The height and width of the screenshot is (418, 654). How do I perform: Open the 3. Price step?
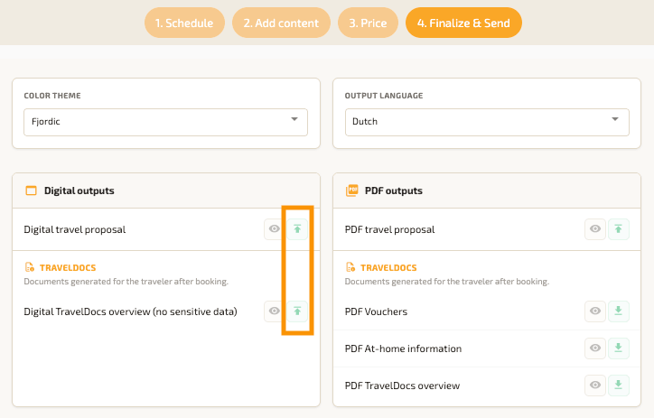coord(368,23)
